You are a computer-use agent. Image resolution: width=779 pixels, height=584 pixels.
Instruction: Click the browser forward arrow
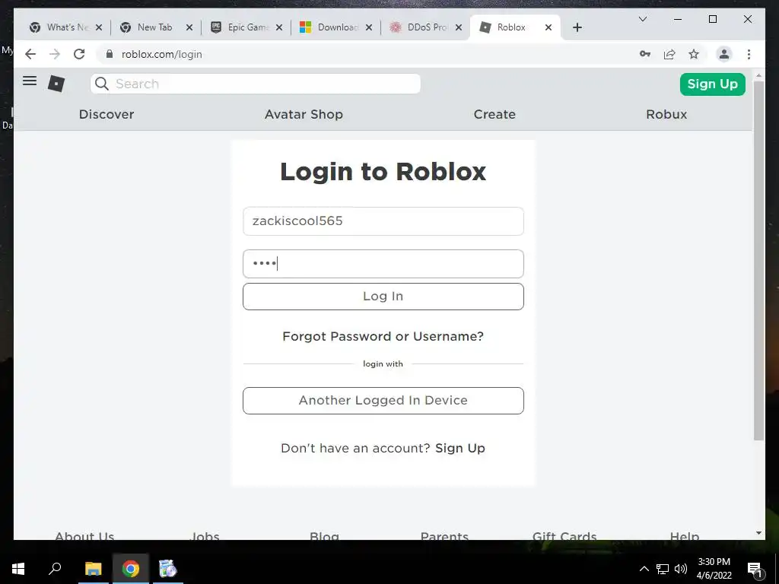coord(55,54)
